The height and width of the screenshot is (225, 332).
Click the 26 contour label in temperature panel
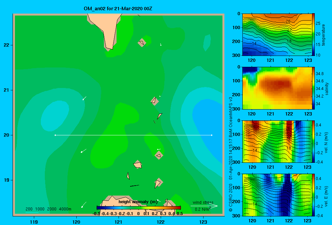[288, 21]
